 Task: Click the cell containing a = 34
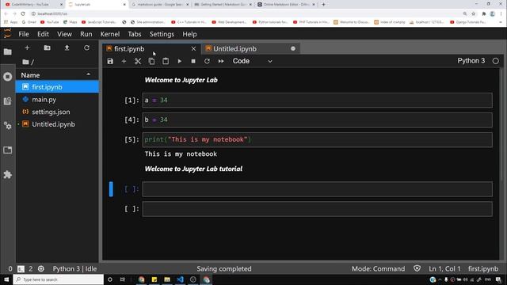(x=318, y=101)
